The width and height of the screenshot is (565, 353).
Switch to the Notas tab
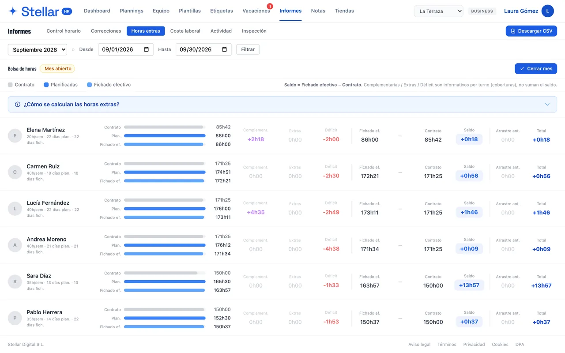coord(318,11)
